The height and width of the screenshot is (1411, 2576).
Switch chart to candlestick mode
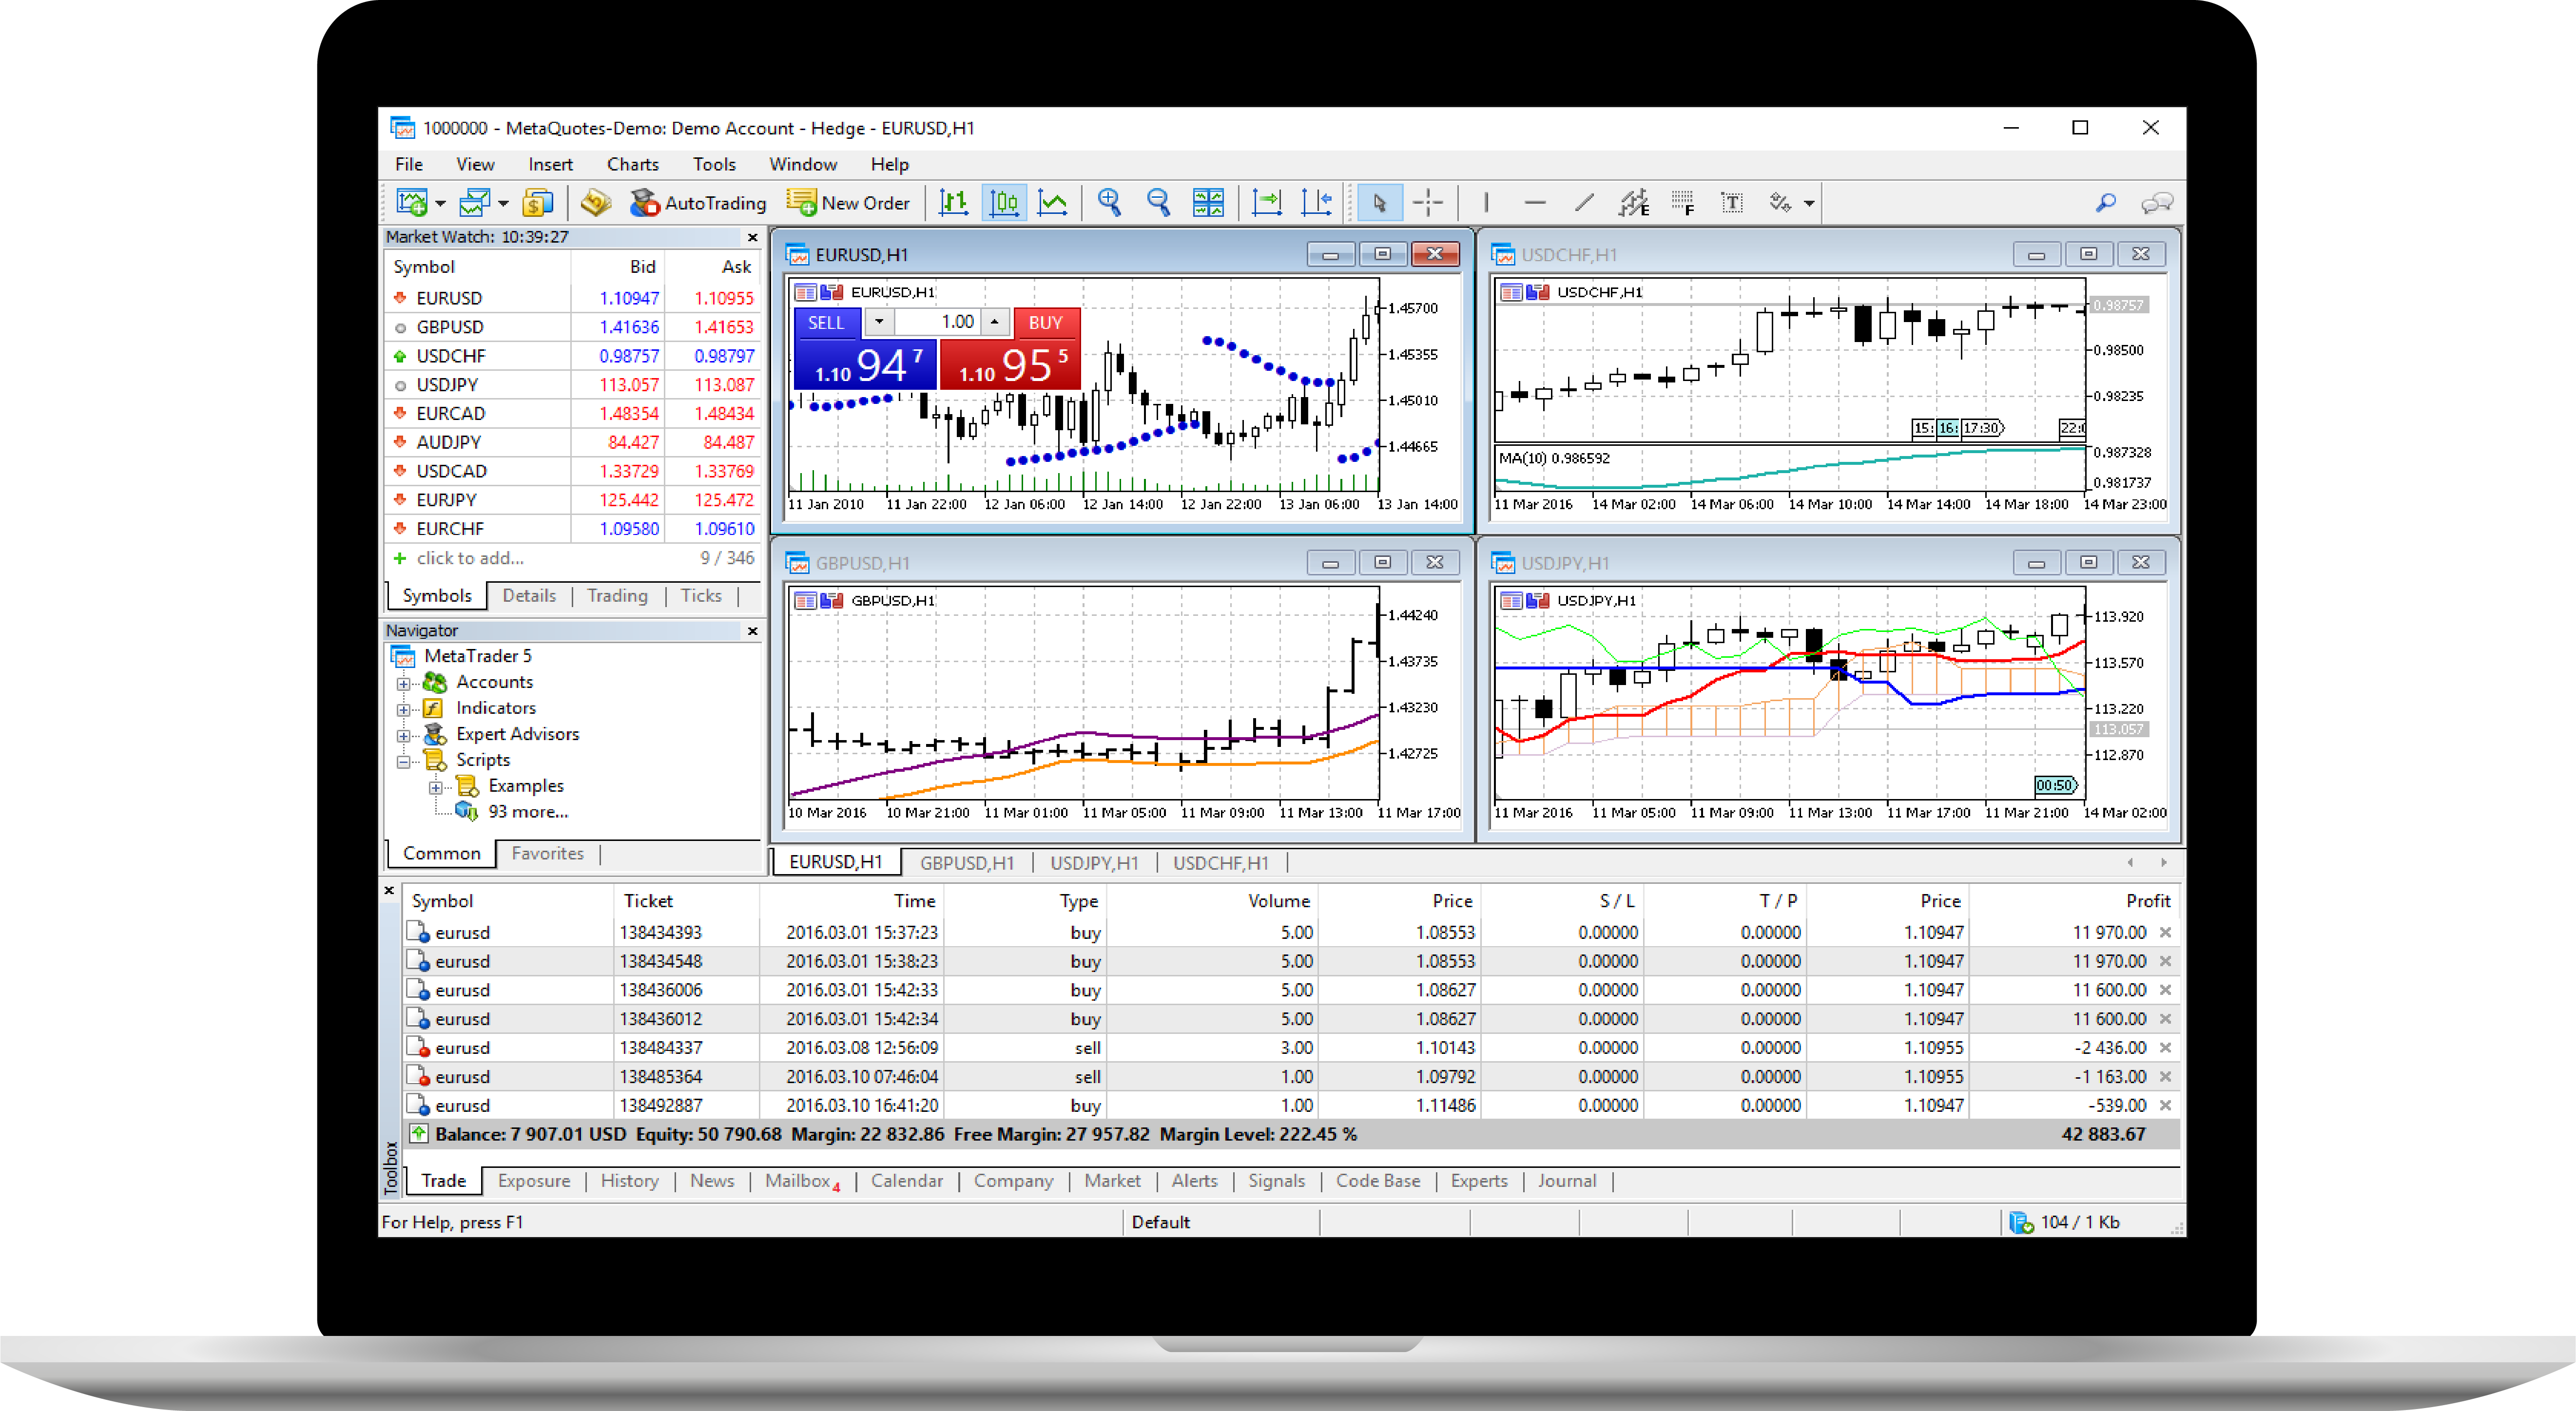point(1004,203)
